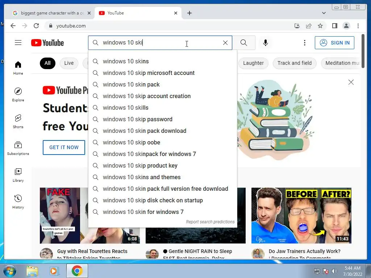
Task: Select the Laughter filter chip
Action: pos(253,63)
